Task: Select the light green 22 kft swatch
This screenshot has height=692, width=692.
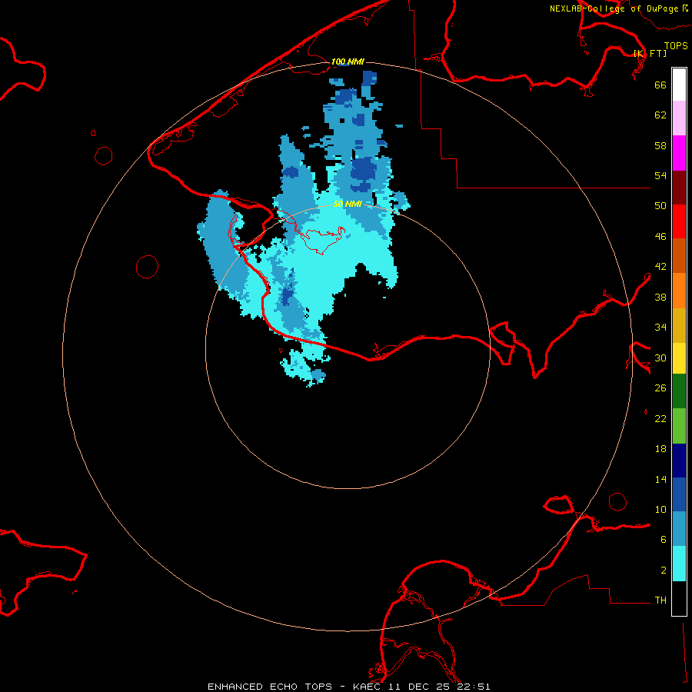Action: pyautogui.click(x=679, y=426)
